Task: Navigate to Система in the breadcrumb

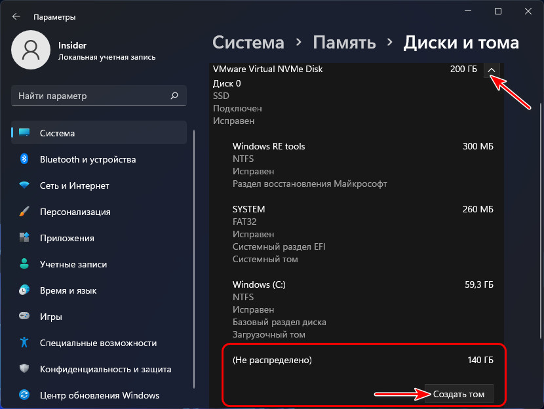Action: click(248, 43)
